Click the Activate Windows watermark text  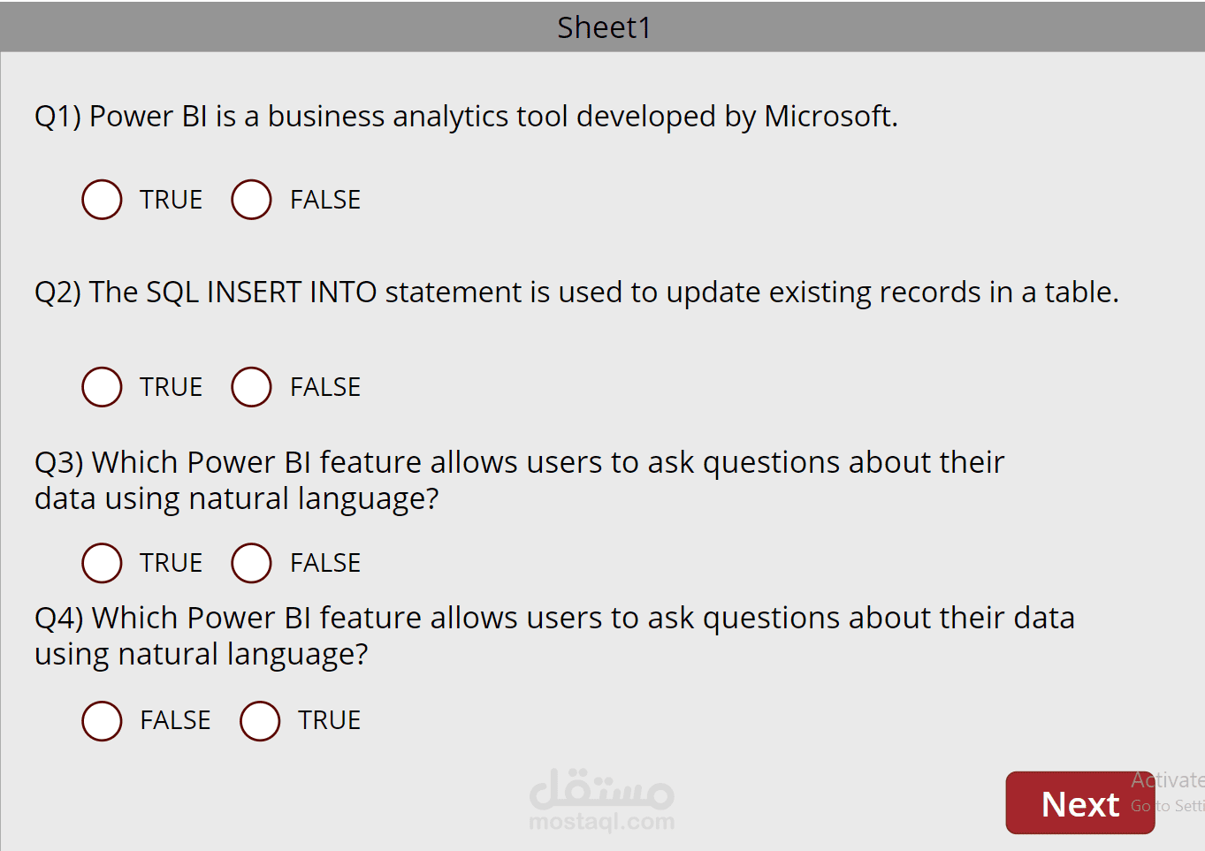click(1168, 792)
